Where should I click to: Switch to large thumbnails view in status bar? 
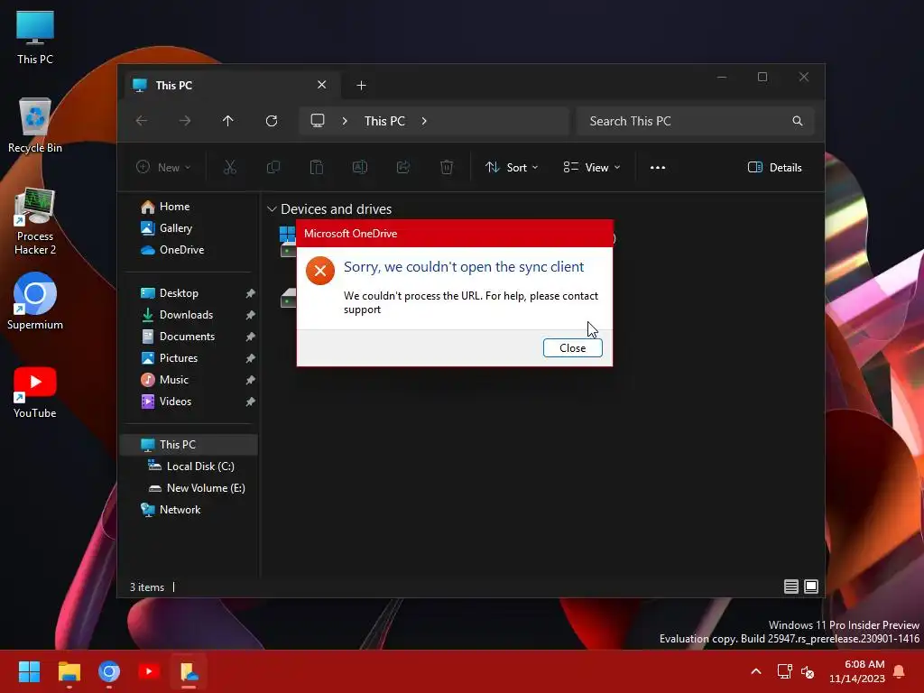pyautogui.click(x=811, y=587)
